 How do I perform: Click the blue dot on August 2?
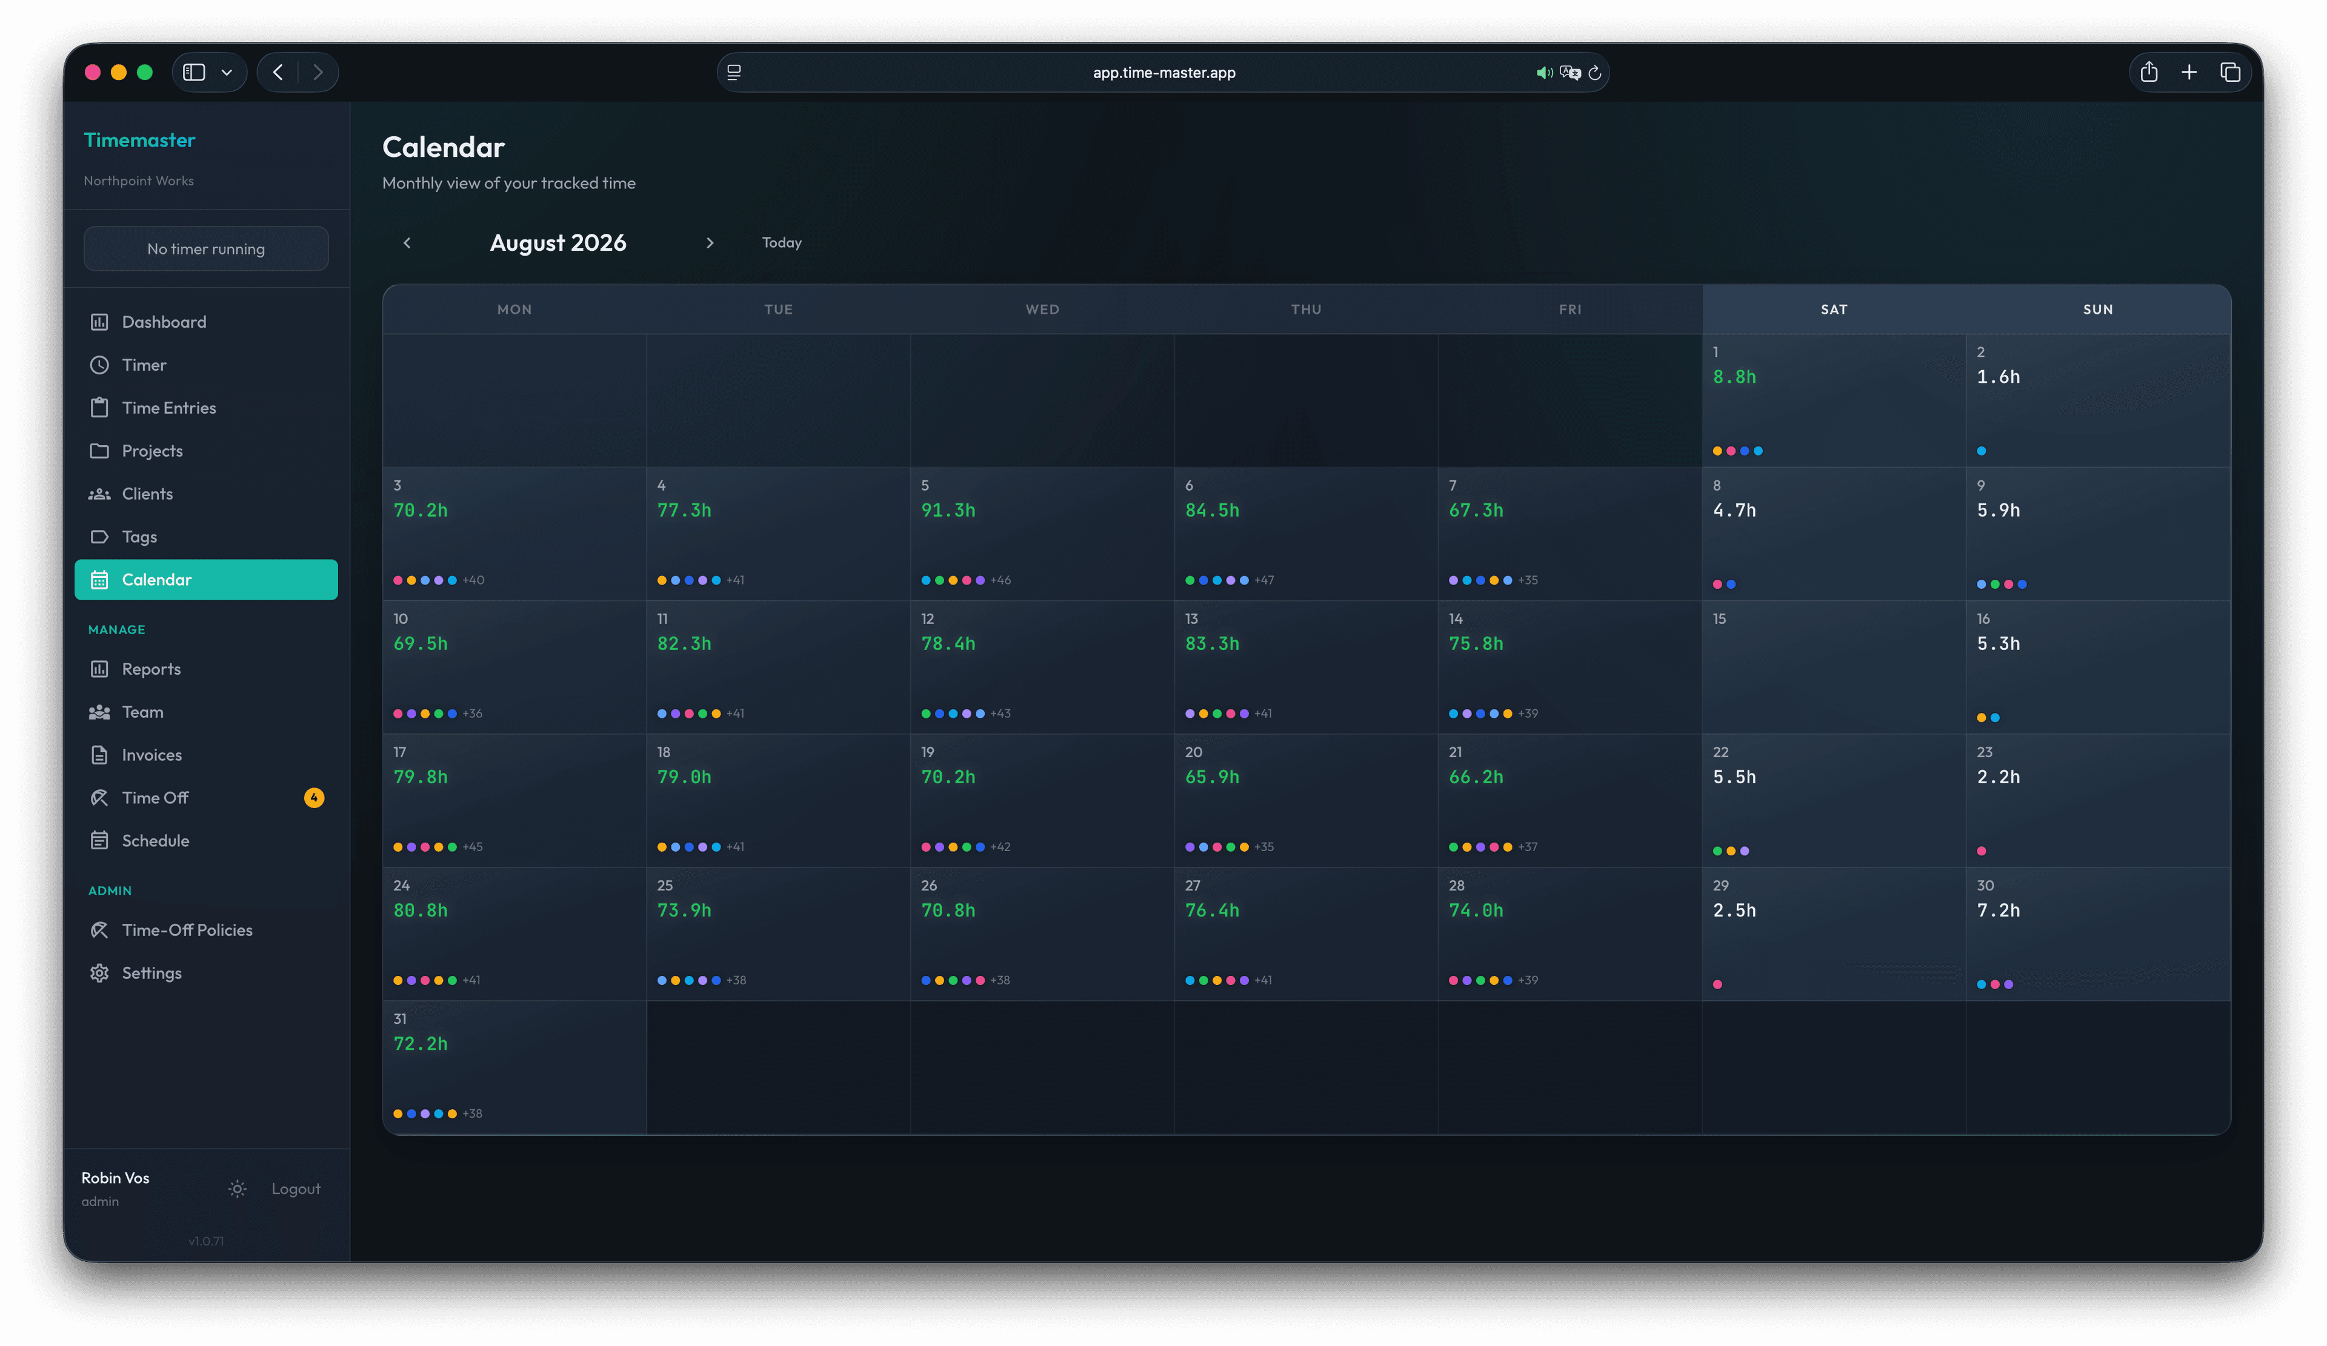click(x=1982, y=451)
